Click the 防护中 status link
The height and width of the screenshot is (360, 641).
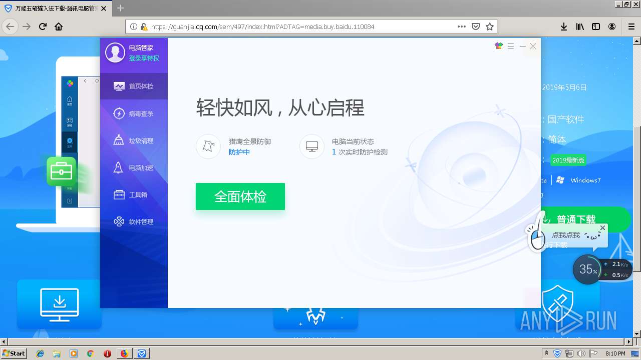239,152
